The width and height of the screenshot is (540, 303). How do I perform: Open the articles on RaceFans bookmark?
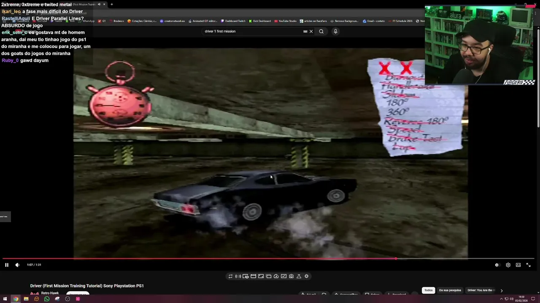[313, 21]
